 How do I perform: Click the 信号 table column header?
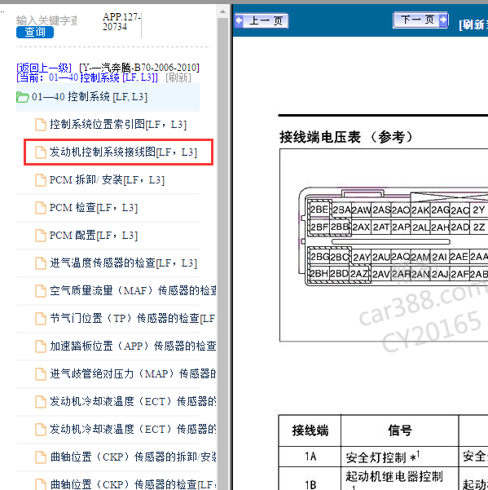pos(400,430)
